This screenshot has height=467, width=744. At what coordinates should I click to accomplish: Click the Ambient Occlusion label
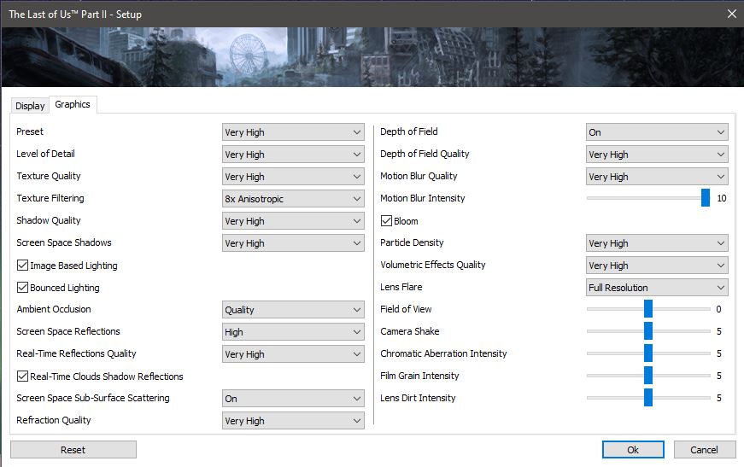pos(54,309)
